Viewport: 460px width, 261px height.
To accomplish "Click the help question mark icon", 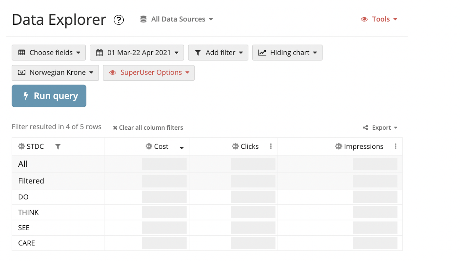I will pyautogui.click(x=119, y=20).
